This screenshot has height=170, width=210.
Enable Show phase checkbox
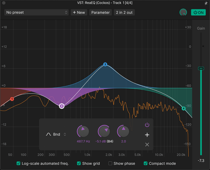110,163
